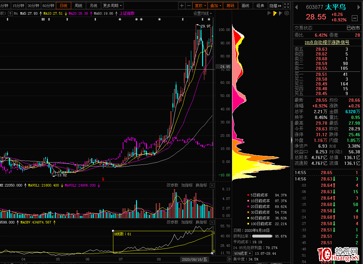
Task: Toggle the 画线 drawing tools
Action: click(x=246, y=5)
